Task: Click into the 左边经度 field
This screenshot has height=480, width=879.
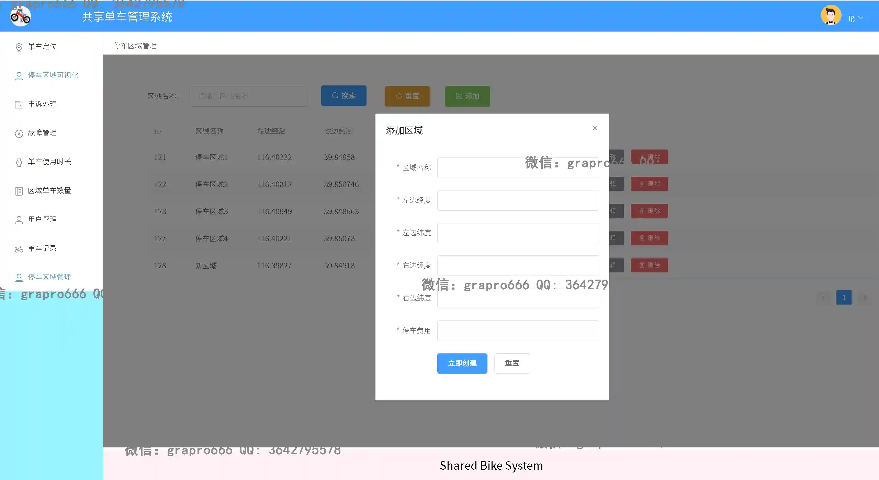Action: pyautogui.click(x=518, y=200)
